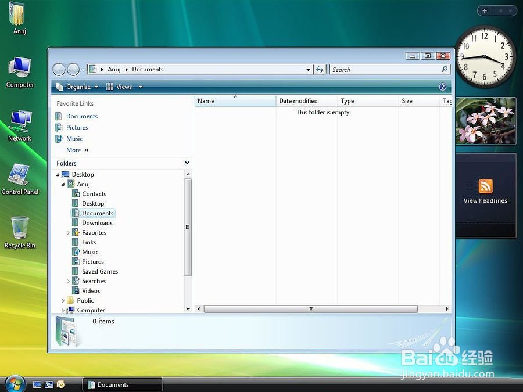Open the address bar history dropdown
This screenshot has width=523, height=392.
pos(308,70)
